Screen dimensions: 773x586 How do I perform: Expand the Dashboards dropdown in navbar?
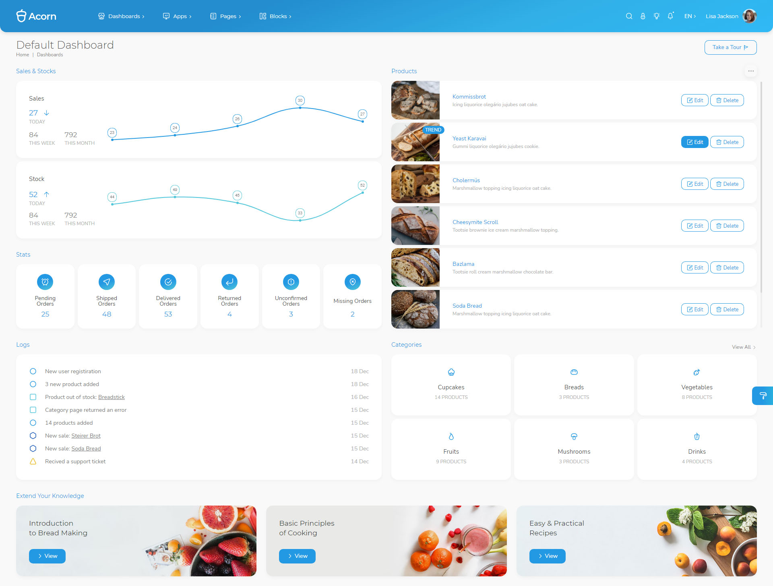pos(122,16)
